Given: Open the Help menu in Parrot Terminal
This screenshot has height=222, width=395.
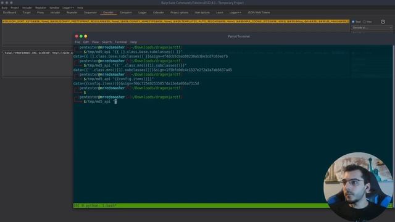Looking at the screenshot, I should click(x=133, y=42).
